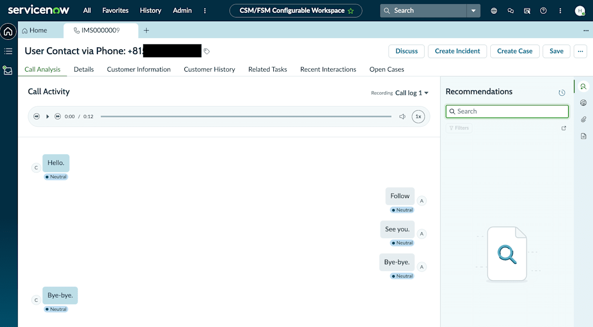Open the picture-with-cursor icon in the top header

pyautogui.click(x=527, y=10)
